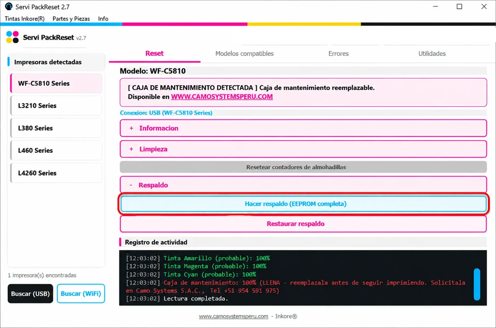Viewport: 496px width, 328px height.
Task: Click the 'Impresoras detectadas' header
Action: pos(48,62)
